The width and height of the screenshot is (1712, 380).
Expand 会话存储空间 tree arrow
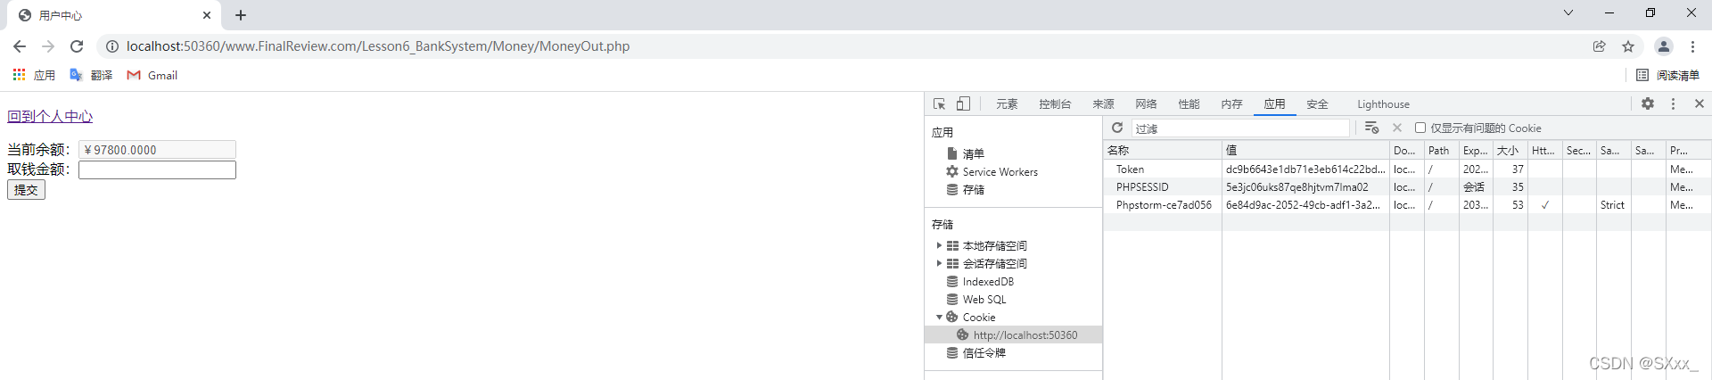pyautogui.click(x=939, y=263)
